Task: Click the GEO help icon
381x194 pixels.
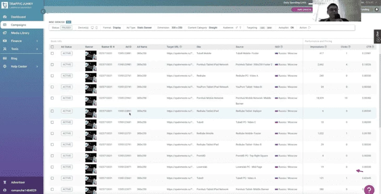Action: [282, 47]
